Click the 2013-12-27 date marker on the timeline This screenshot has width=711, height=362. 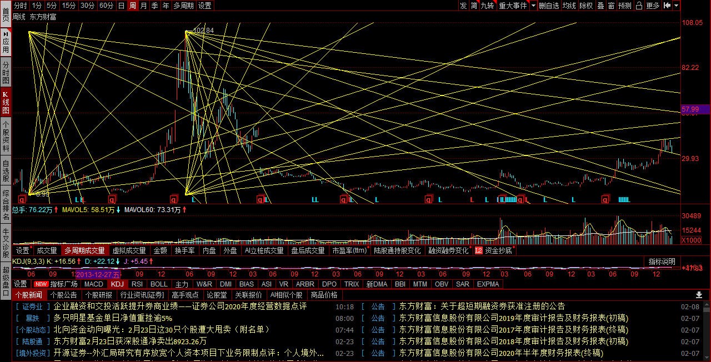tap(98, 275)
